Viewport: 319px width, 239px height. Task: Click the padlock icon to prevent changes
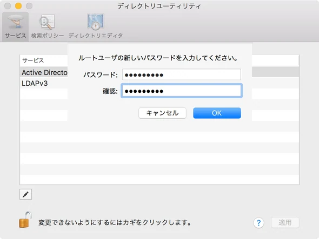point(25,220)
